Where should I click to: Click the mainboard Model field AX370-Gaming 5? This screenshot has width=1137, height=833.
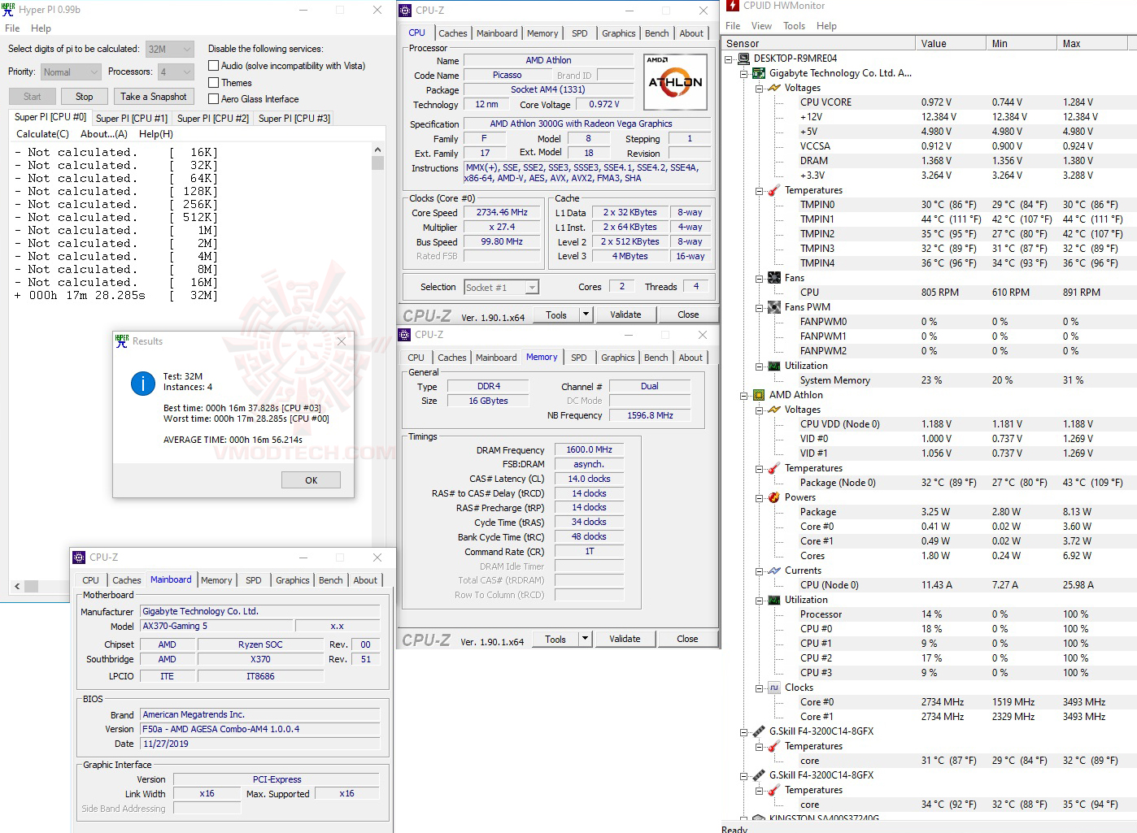(216, 627)
